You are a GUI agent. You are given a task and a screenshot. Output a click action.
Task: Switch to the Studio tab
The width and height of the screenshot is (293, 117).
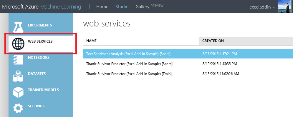click(122, 7)
